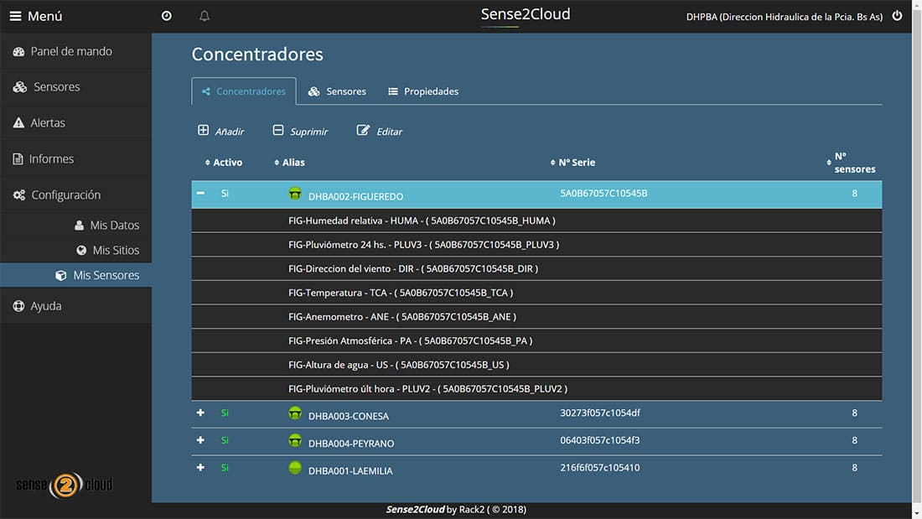The image size is (922, 519).
Task: Switch to the Concentradores tab
Action: pyautogui.click(x=244, y=91)
